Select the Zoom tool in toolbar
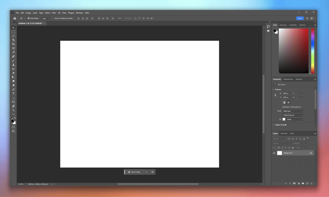The image size is (329, 197). pyautogui.click(x=13, y=110)
